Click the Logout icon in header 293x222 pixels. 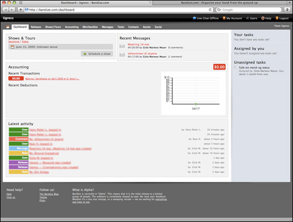point(277,18)
